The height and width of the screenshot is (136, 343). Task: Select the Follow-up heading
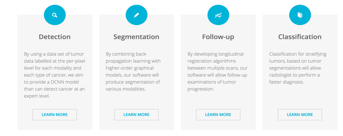(x=218, y=37)
